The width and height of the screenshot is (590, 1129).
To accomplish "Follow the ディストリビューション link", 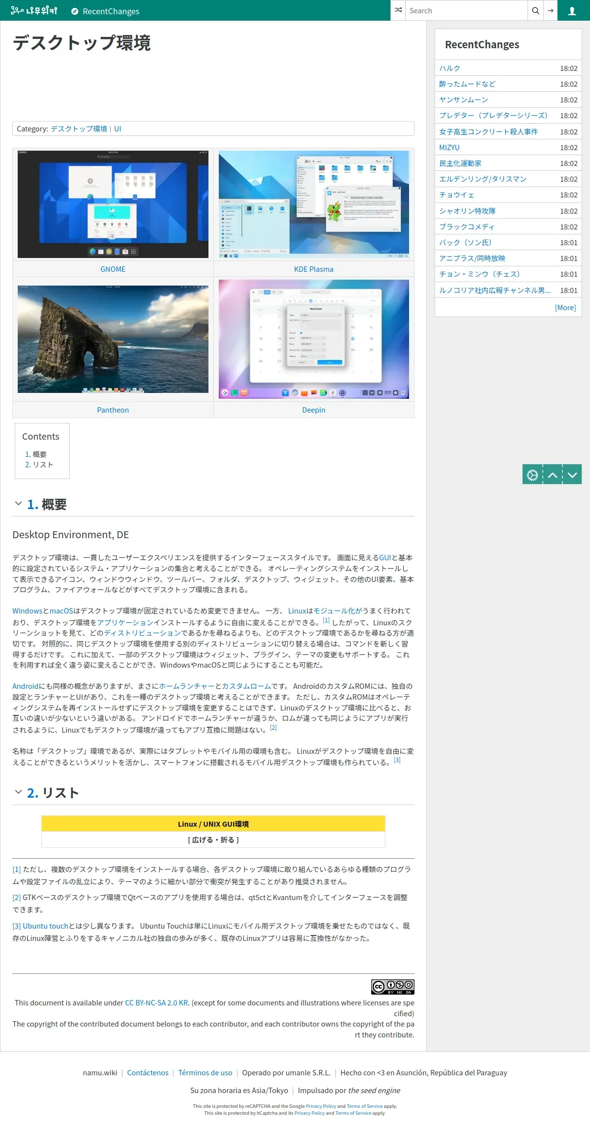I will (143, 633).
